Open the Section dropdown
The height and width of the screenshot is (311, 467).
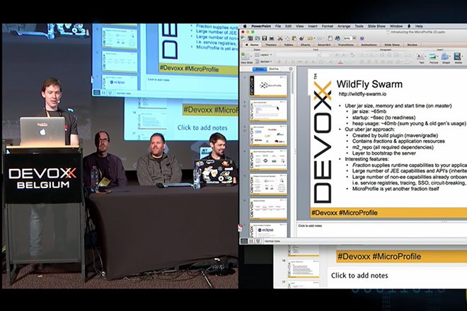point(264,61)
